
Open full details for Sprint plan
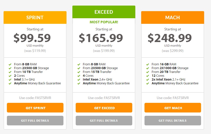(35, 121)
